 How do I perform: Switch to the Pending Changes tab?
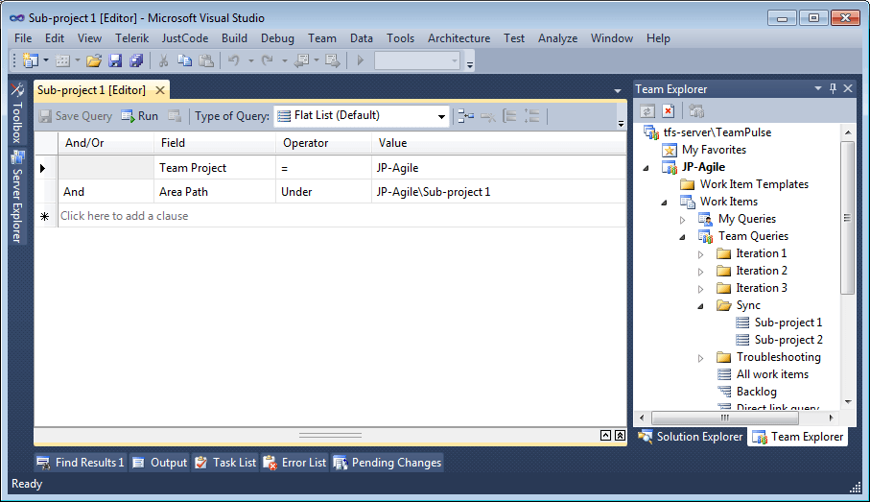pos(388,463)
